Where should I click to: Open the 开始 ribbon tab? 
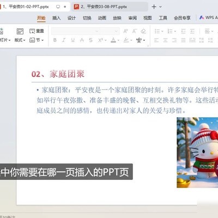click(x=41, y=18)
